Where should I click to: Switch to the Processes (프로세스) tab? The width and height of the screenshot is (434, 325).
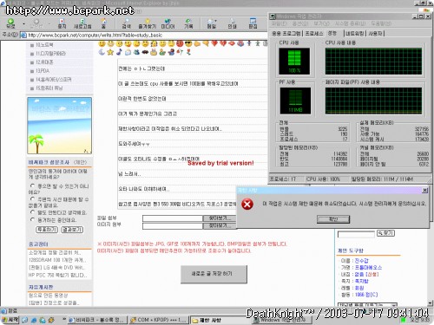tap(314, 34)
